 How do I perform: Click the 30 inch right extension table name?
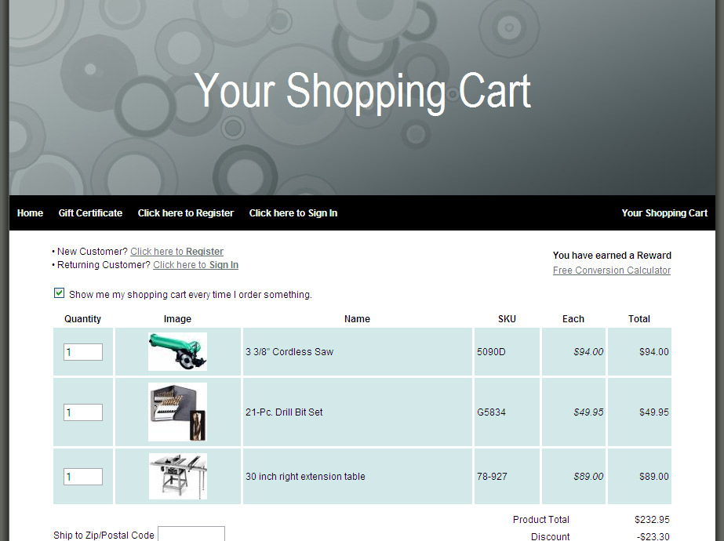pyautogui.click(x=305, y=477)
